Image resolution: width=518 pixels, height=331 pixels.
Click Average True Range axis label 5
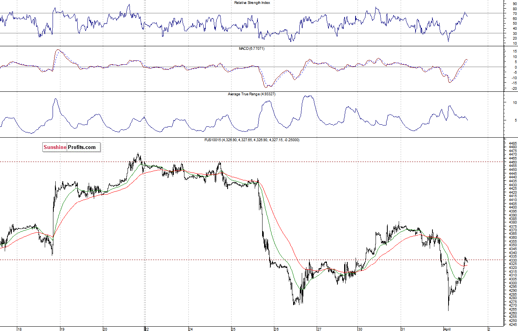coord(515,120)
